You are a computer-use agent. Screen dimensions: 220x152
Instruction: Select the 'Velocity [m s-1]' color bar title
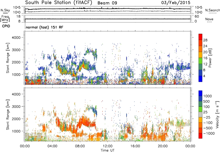point(217,114)
